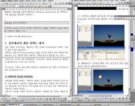Click font color A in left drawing toolbar
Screen dimensions: 135x106
point(51,99)
